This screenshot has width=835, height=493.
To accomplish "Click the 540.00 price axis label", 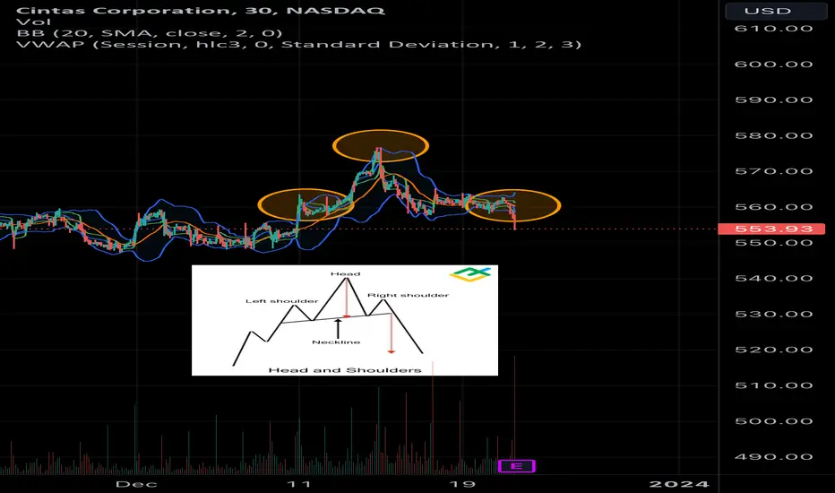I will click(x=773, y=278).
